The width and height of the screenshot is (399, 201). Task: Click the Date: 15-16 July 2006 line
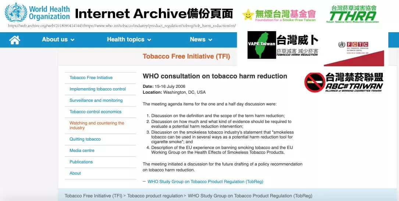click(x=164, y=86)
